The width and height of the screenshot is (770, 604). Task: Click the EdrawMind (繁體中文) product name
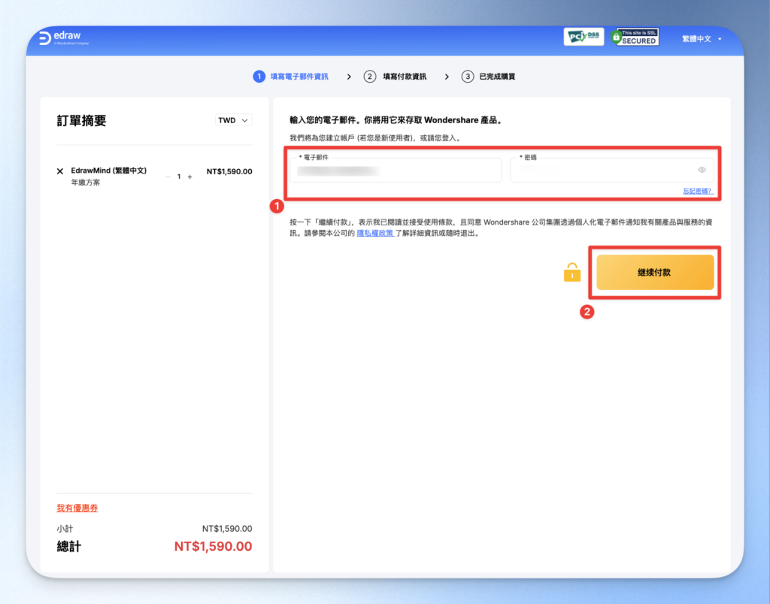pos(108,171)
